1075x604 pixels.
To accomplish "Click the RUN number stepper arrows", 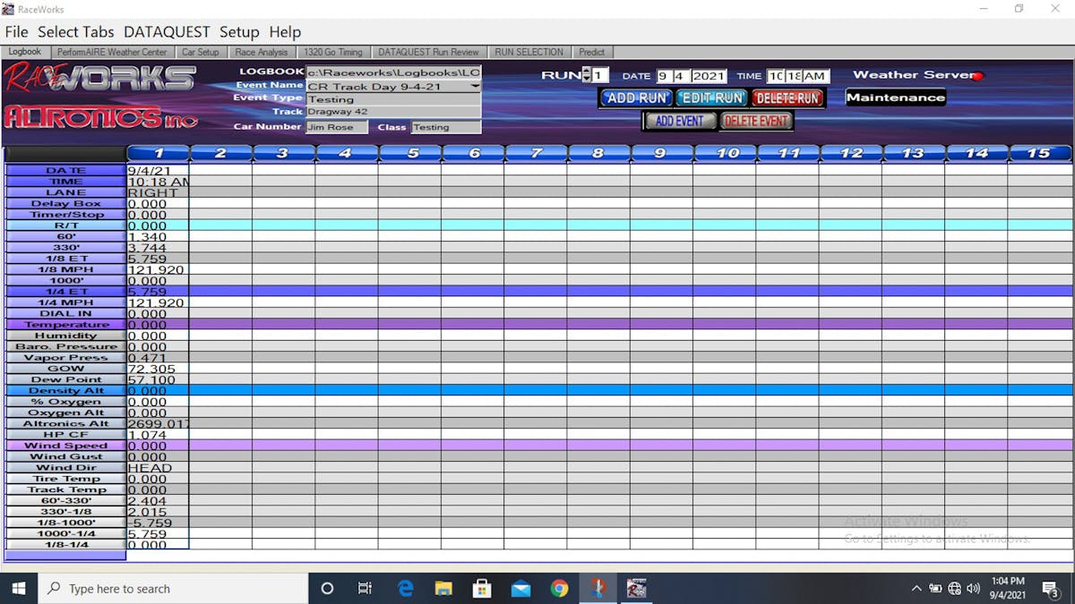I will click(586, 75).
